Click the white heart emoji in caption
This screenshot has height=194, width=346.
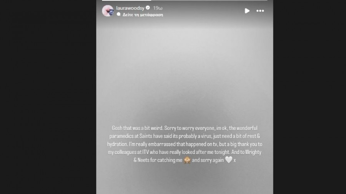228,160
